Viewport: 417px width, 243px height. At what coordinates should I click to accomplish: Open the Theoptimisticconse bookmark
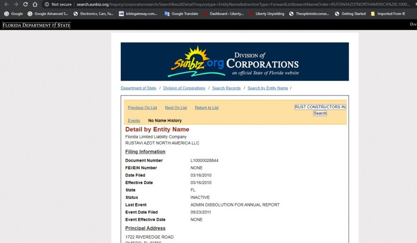[309, 13]
